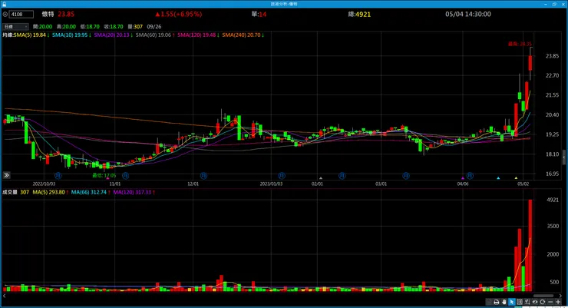
Task: Click the tallest red volume bar
Action: [530, 245]
